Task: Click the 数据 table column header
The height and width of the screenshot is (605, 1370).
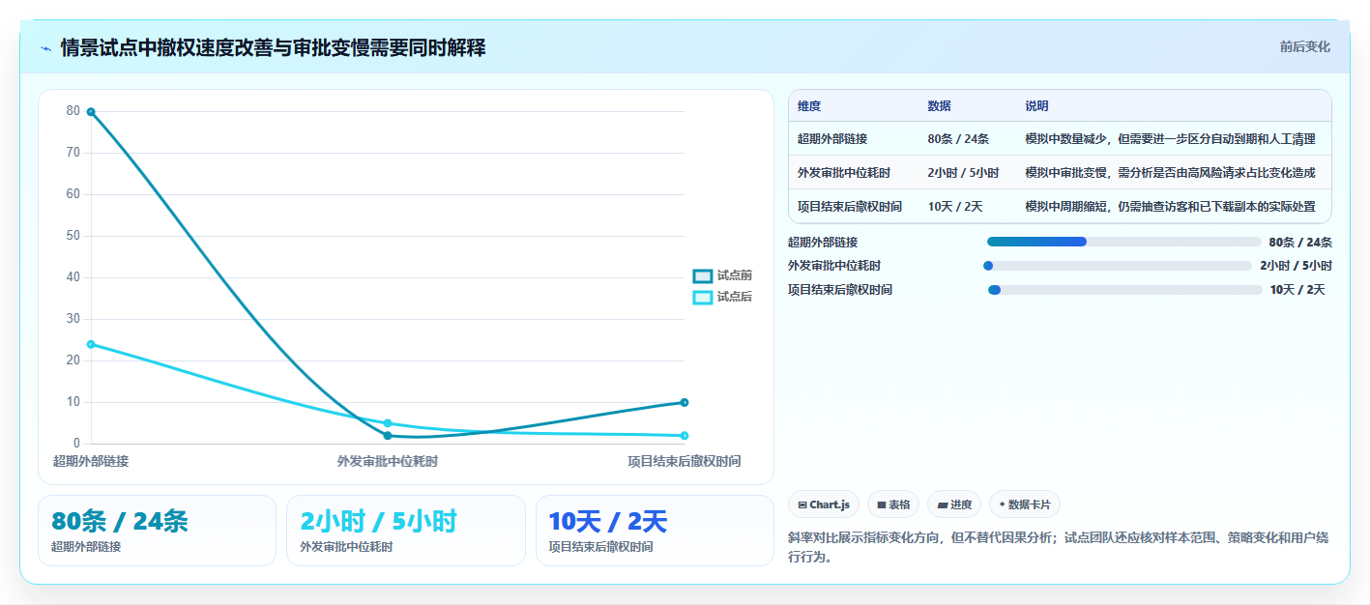Action: point(939,106)
